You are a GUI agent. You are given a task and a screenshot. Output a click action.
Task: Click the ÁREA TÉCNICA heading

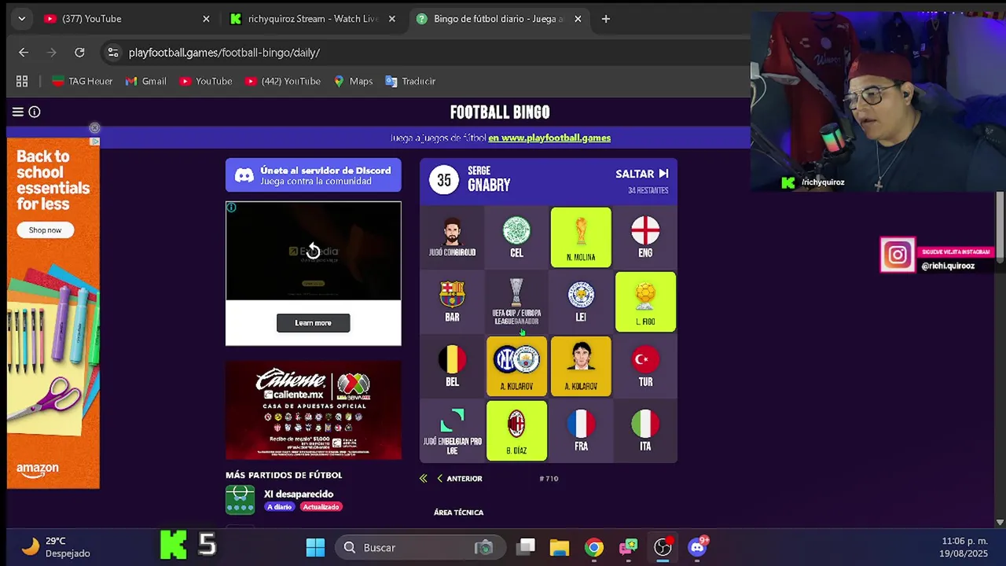pyautogui.click(x=458, y=512)
